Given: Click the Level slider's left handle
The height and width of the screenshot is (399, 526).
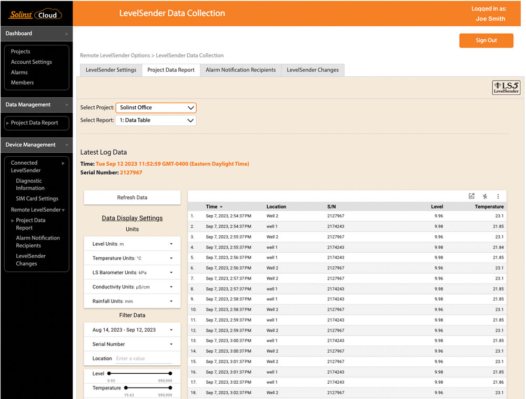Looking at the screenshot, I should click(x=109, y=374).
